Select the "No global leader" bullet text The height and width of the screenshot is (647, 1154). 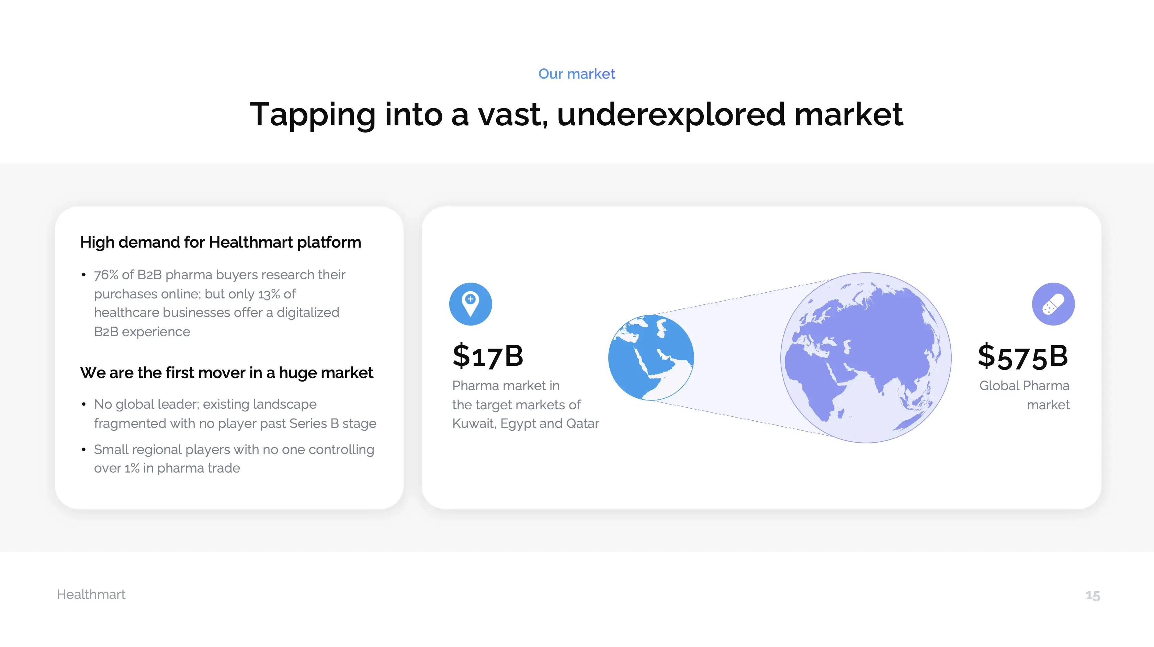235,413
